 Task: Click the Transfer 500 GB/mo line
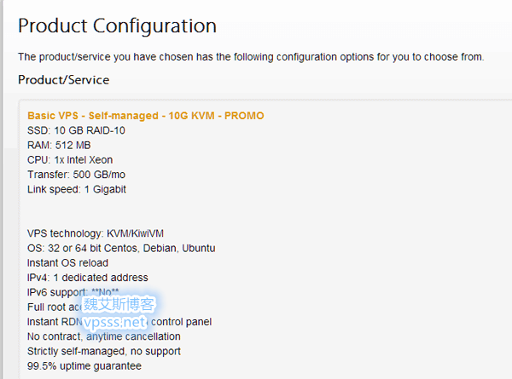(77, 175)
